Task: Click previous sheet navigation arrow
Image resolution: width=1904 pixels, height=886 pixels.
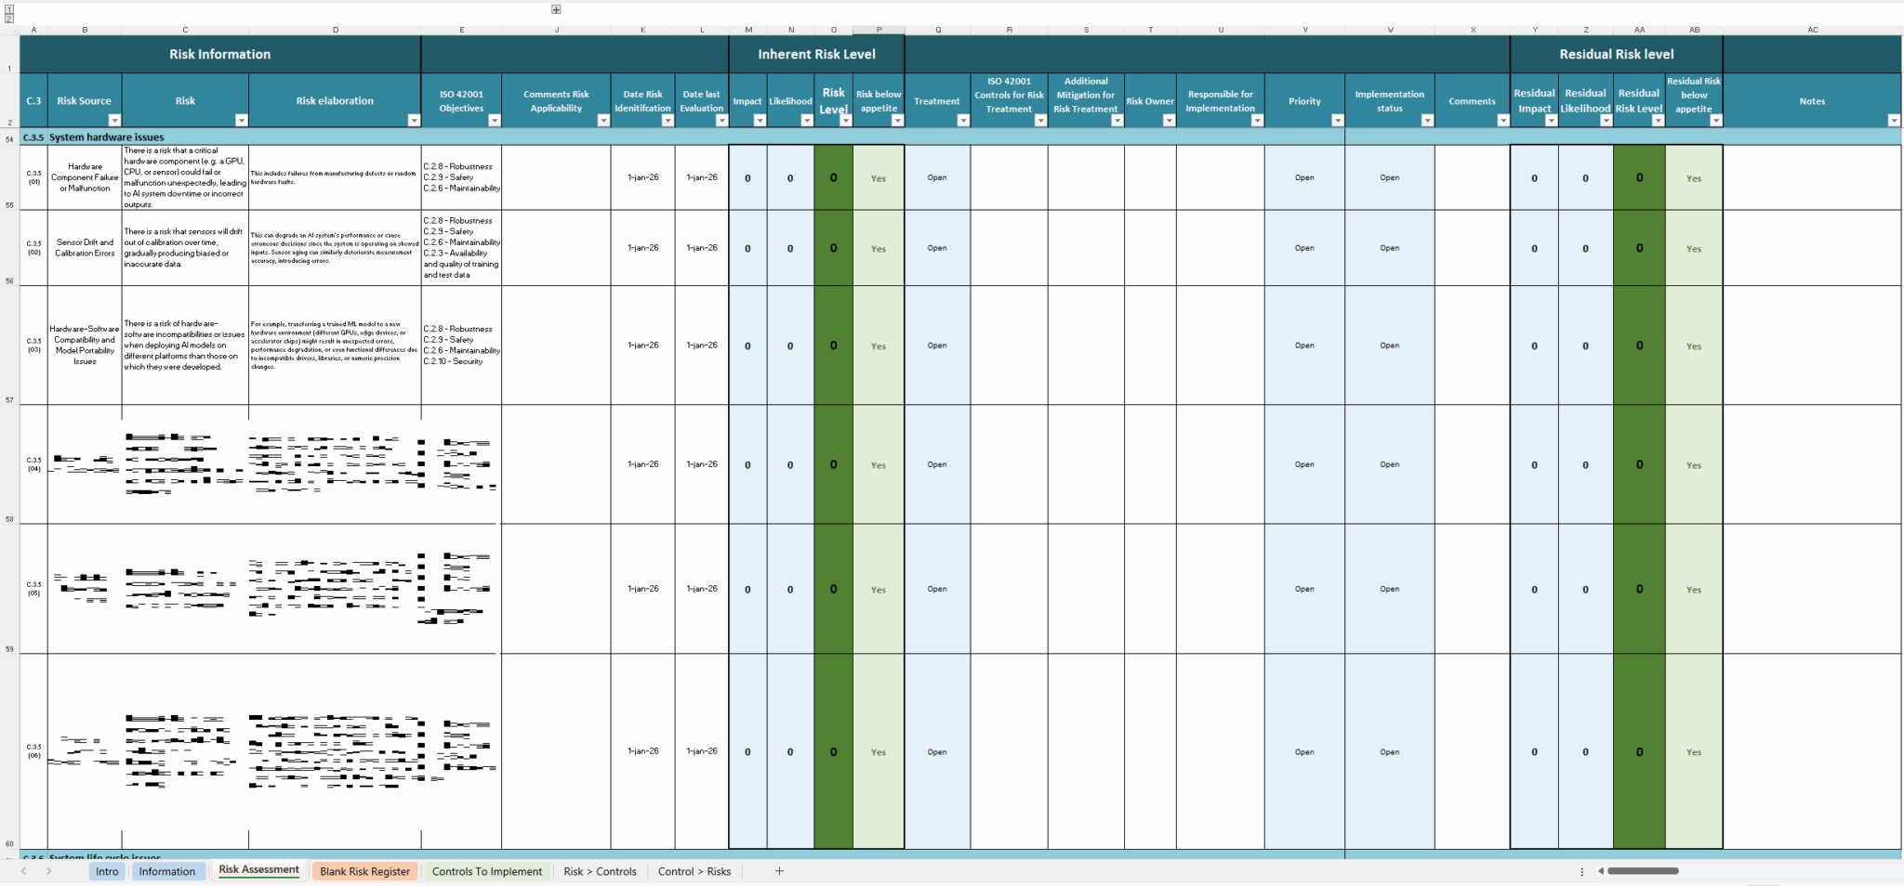Action: click(x=26, y=871)
